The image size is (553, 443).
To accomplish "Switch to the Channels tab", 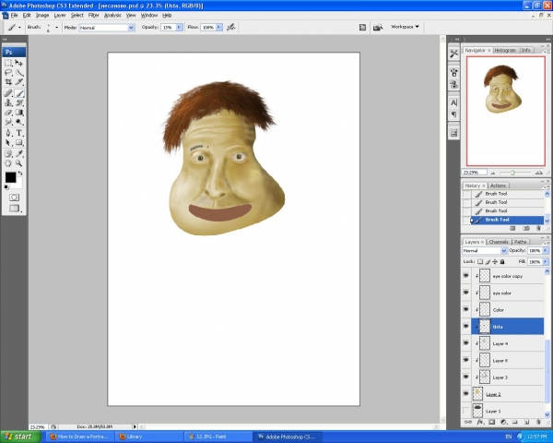I will (499, 242).
